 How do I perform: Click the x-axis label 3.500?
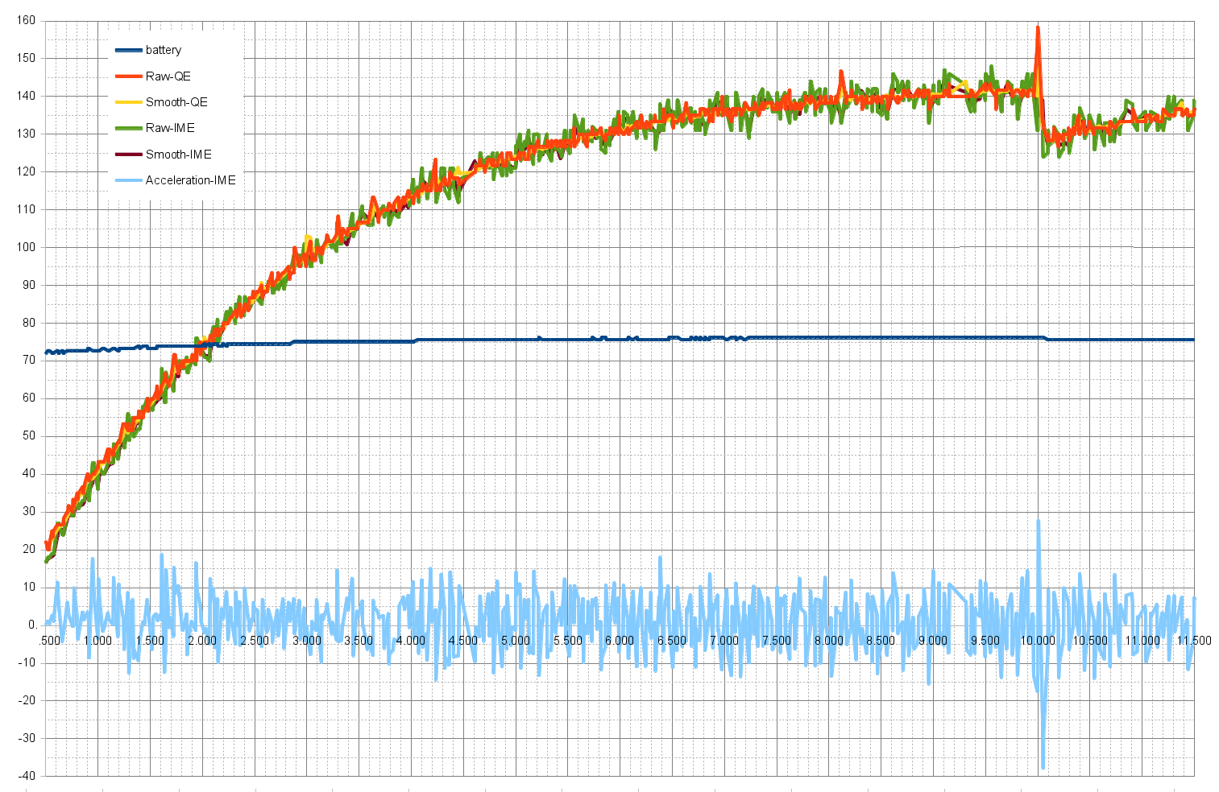[359, 641]
